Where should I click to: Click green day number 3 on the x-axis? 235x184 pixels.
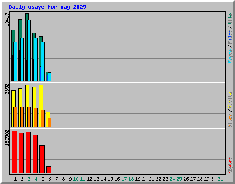tap(29, 179)
